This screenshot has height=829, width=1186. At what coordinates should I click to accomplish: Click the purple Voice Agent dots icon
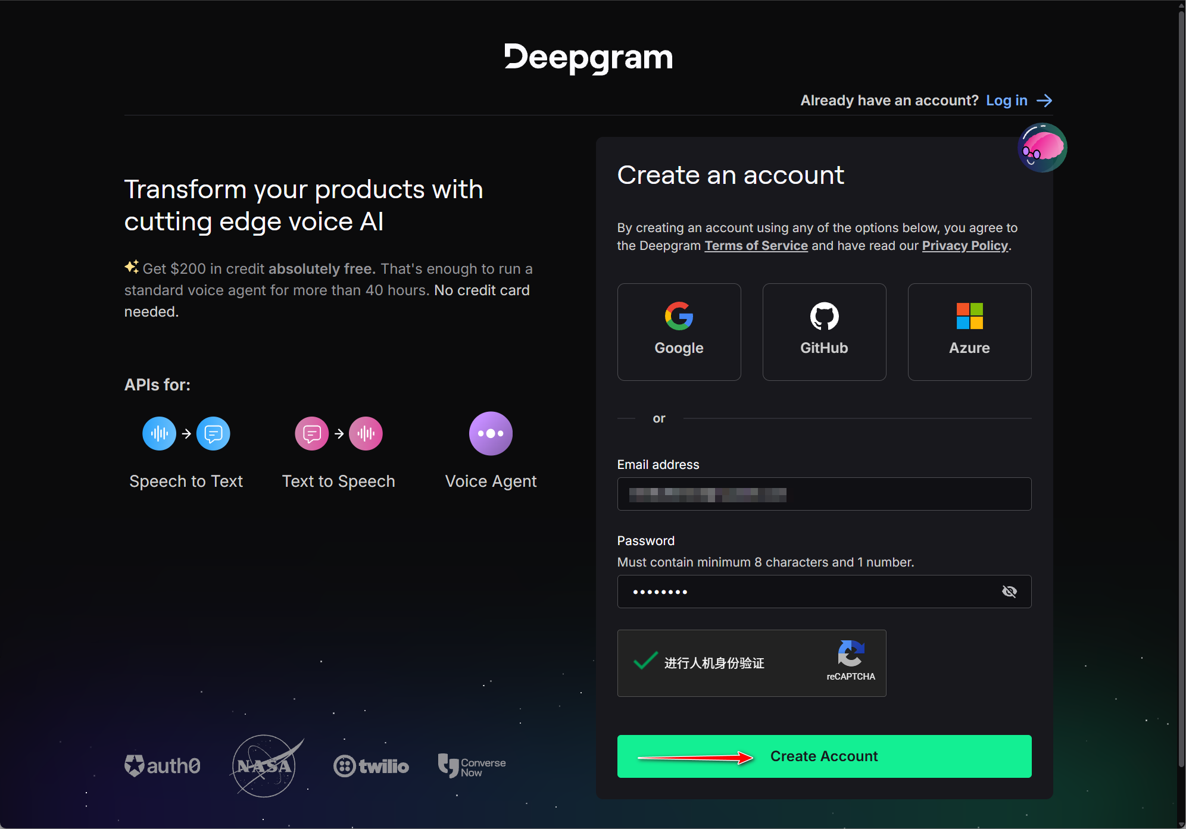[x=491, y=433]
